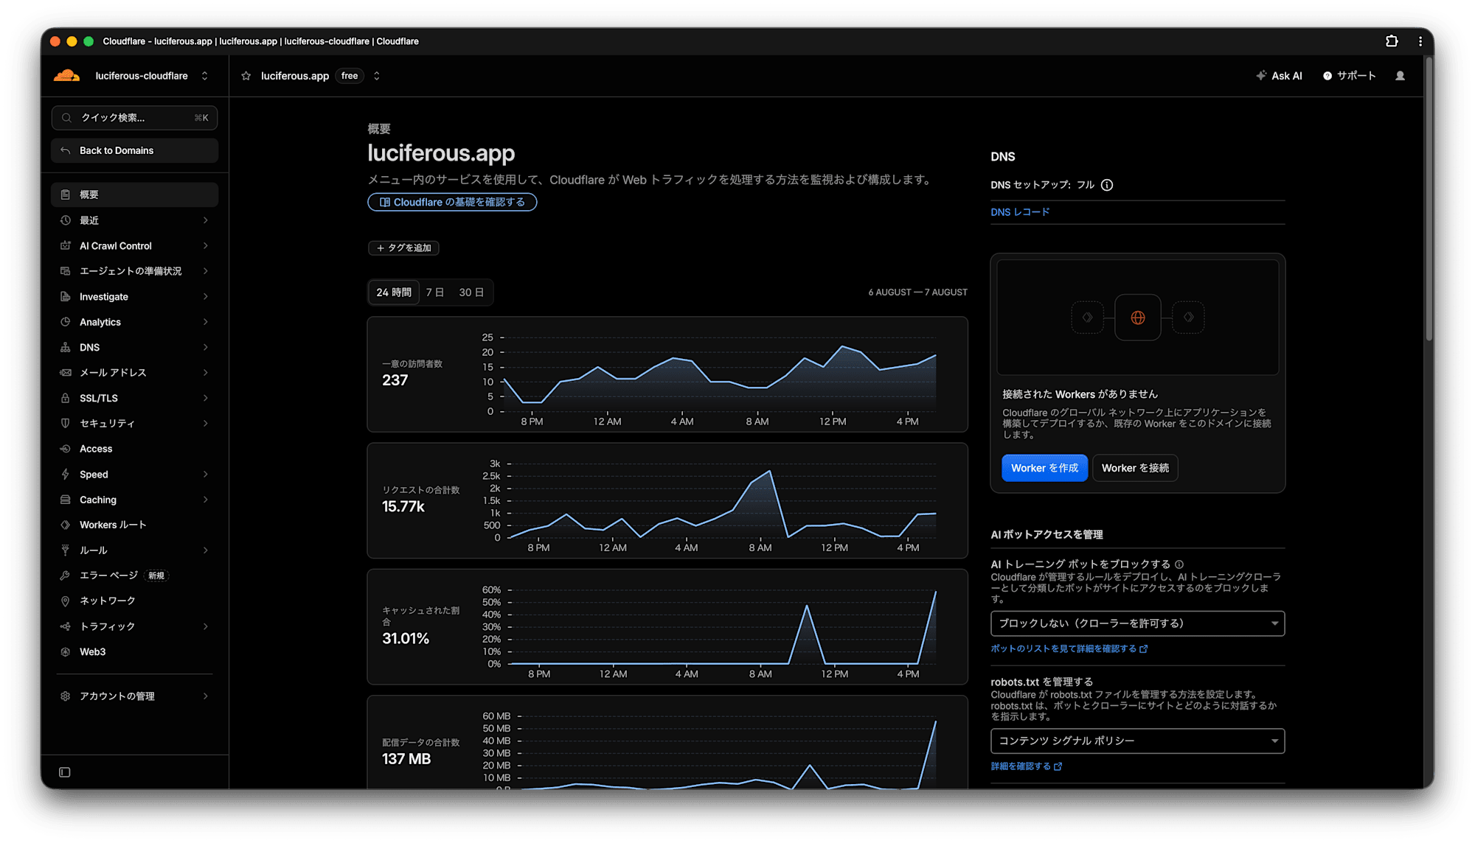Screen dimensions: 1475x843
Task: Click the DNS network sidebar icon
Action: click(x=66, y=347)
